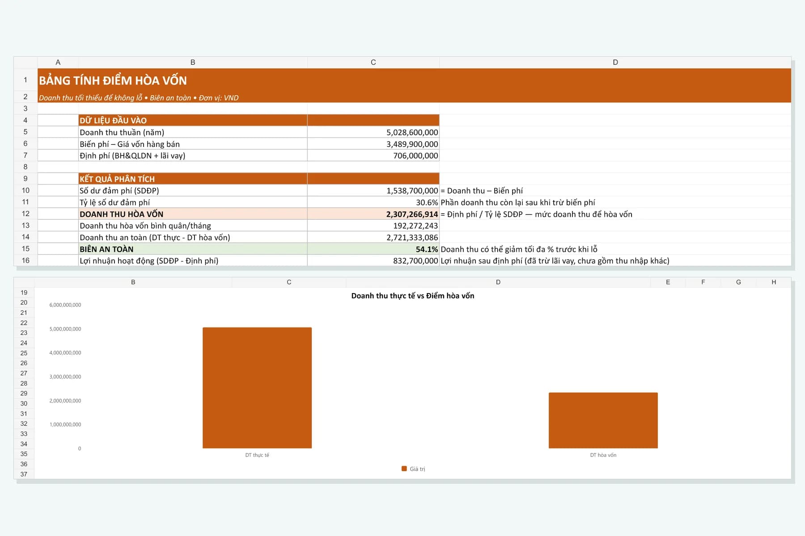Click the 6,000,000,000 axis label
Screen dimensions: 805x536
(65, 305)
